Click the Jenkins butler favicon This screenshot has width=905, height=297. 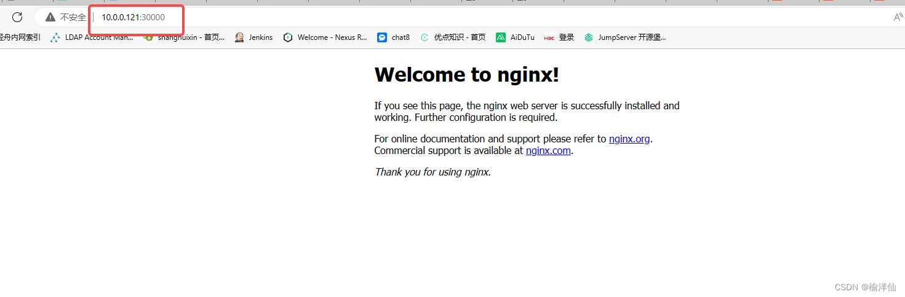pos(239,37)
